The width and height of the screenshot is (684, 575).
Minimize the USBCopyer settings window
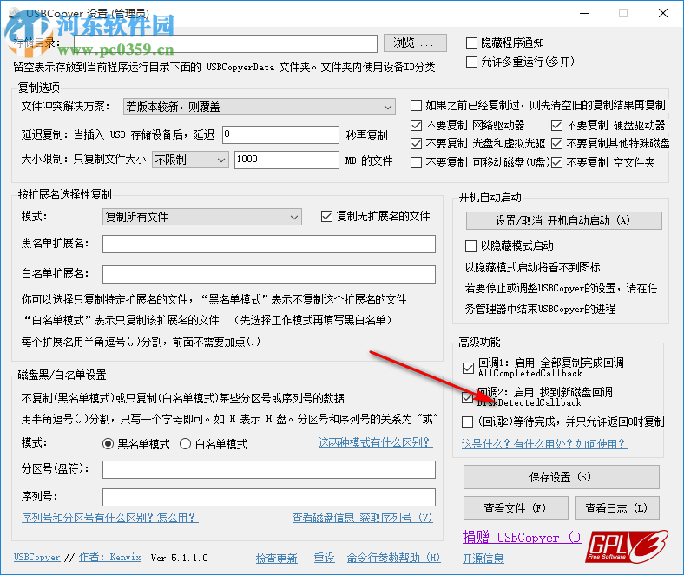click(584, 13)
